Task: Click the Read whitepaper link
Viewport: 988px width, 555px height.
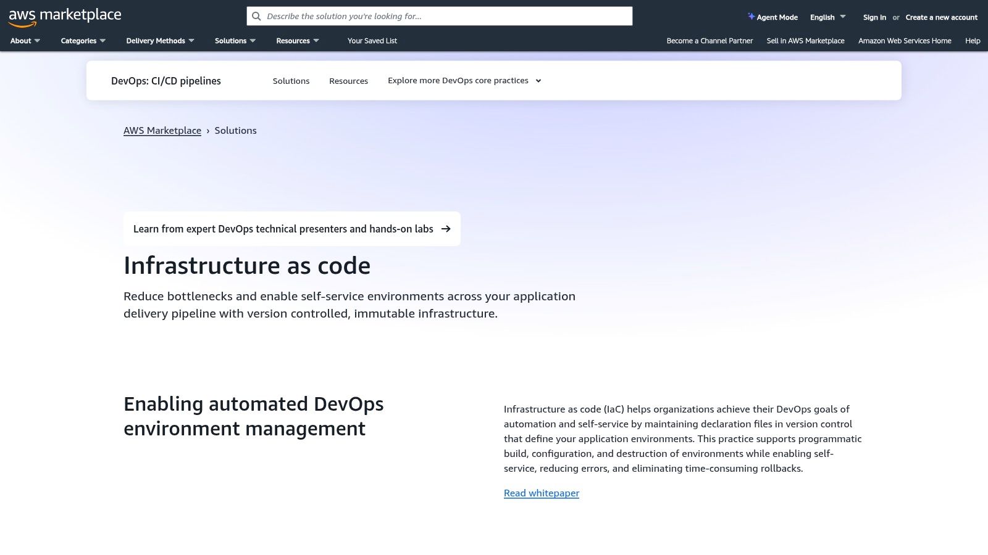Action: [x=541, y=493]
